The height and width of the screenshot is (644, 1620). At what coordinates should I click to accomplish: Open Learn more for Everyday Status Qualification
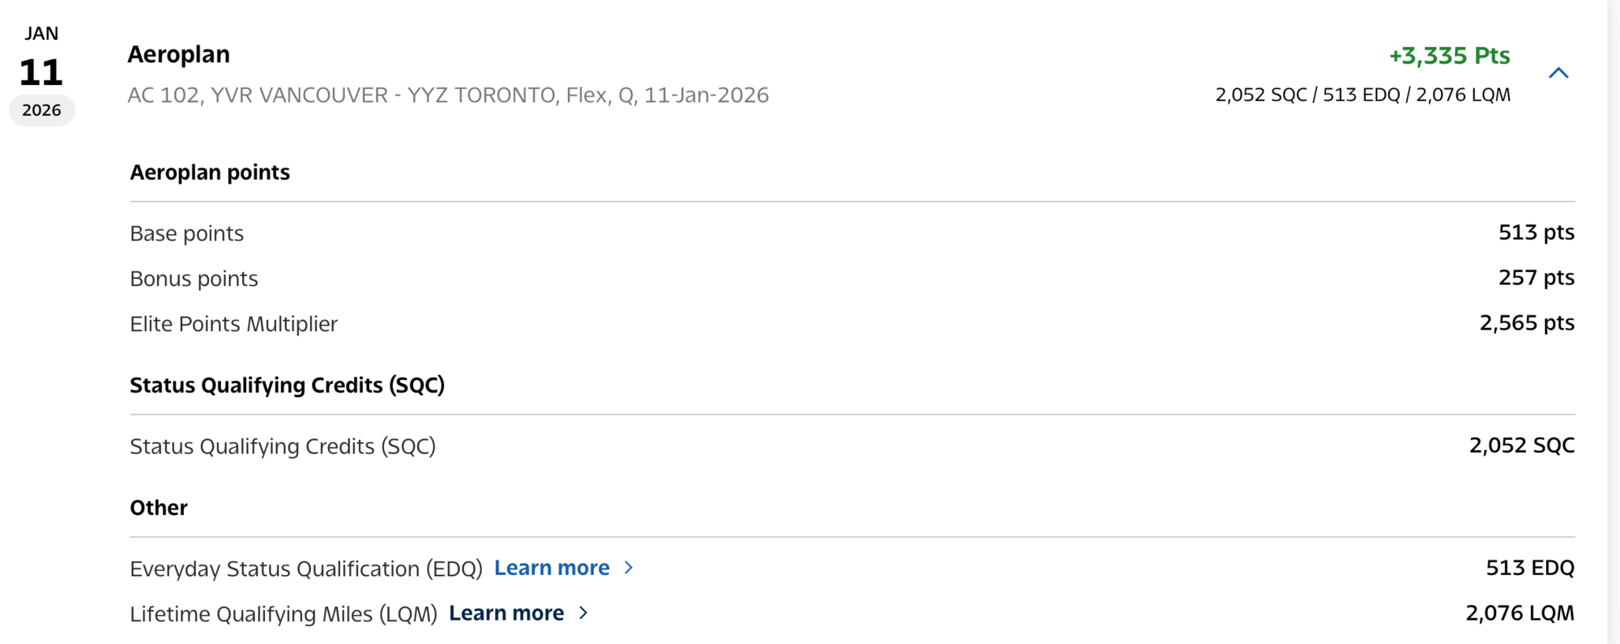coord(552,568)
